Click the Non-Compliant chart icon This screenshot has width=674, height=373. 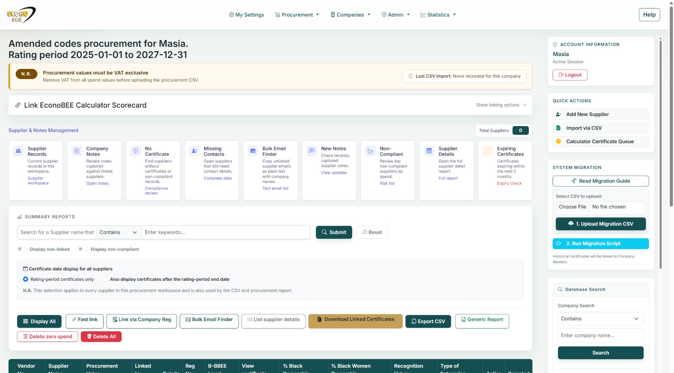coord(370,151)
